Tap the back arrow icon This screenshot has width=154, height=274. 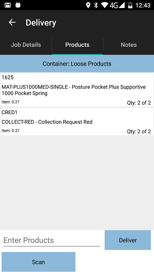coord(12,22)
